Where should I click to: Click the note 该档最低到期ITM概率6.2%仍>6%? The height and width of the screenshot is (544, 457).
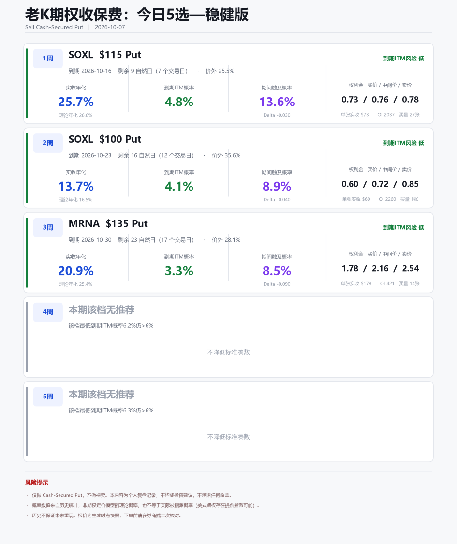pyautogui.click(x=111, y=326)
